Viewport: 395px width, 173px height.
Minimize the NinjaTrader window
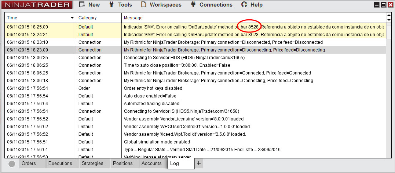click(x=377, y=4)
